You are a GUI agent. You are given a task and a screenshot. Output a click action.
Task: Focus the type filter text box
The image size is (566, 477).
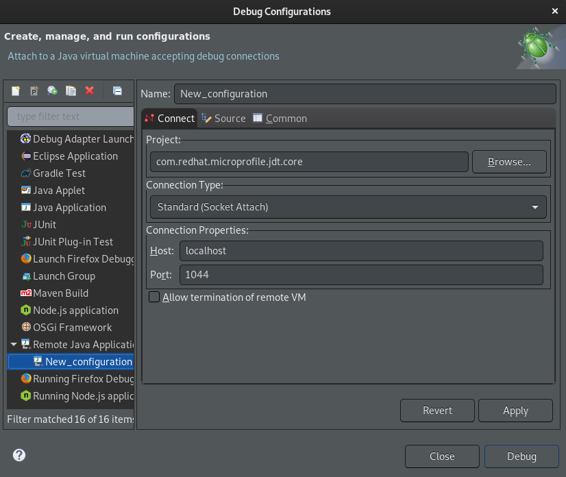(71, 117)
